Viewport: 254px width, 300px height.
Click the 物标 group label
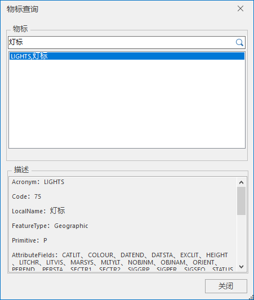tap(20, 29)
